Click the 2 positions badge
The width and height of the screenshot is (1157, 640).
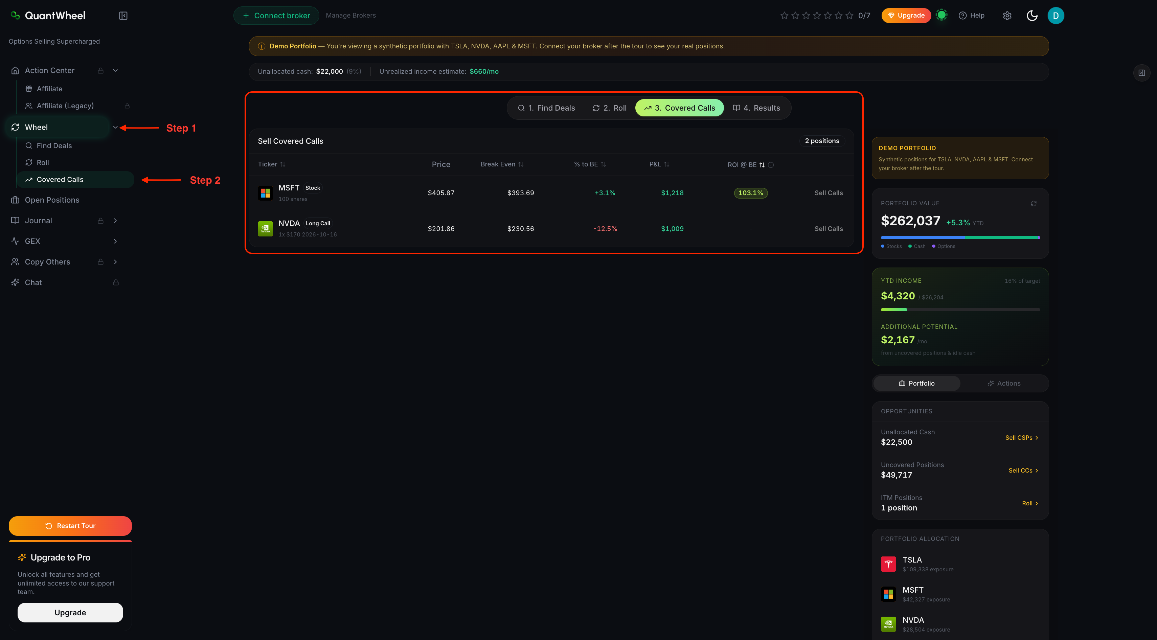tap(822, 141)
